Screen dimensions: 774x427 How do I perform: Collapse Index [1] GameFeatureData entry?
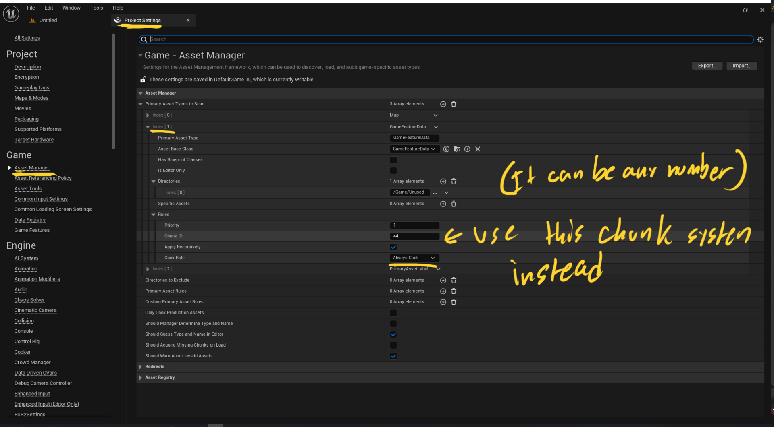(x=148, y=127)
